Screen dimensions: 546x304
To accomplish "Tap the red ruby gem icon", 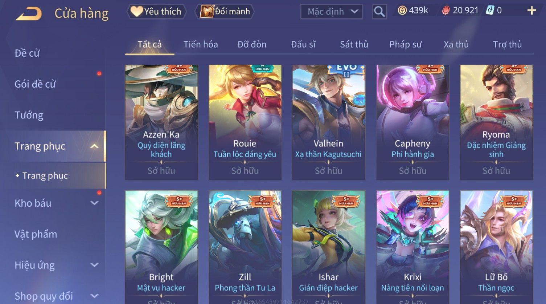I will (x=446, y=11).
